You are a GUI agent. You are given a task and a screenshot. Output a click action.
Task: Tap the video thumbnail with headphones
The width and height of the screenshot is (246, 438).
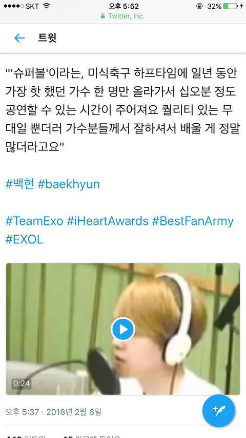[123, 329]
